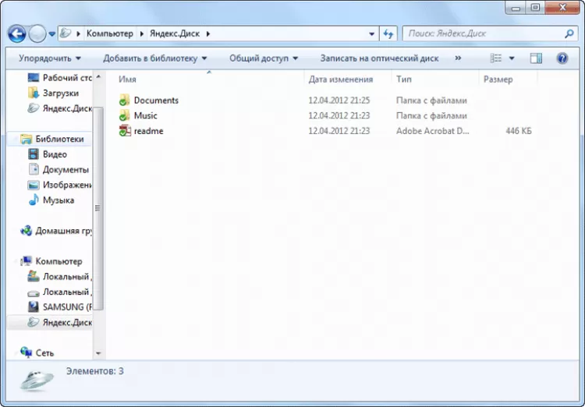Open the view options dropdown arrow
585x407 pixels.
(512, 58)
